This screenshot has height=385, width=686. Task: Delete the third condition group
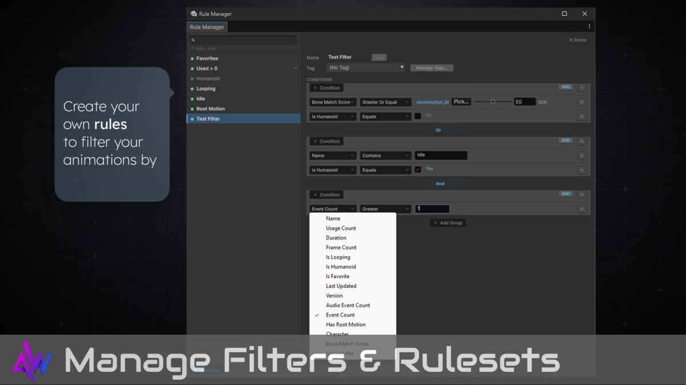coord(582,194)
